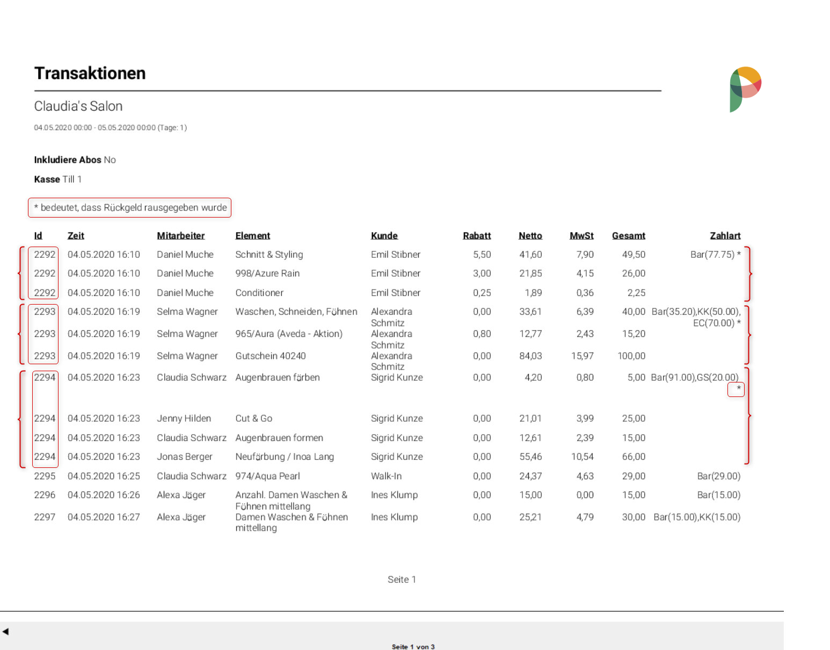The height and width of the screenshot is (650, 830).
Task: Click the Element column header
Action: [x=253, y=236]
